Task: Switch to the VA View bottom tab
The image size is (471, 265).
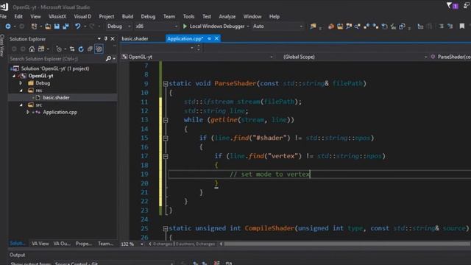Action: 40,244
